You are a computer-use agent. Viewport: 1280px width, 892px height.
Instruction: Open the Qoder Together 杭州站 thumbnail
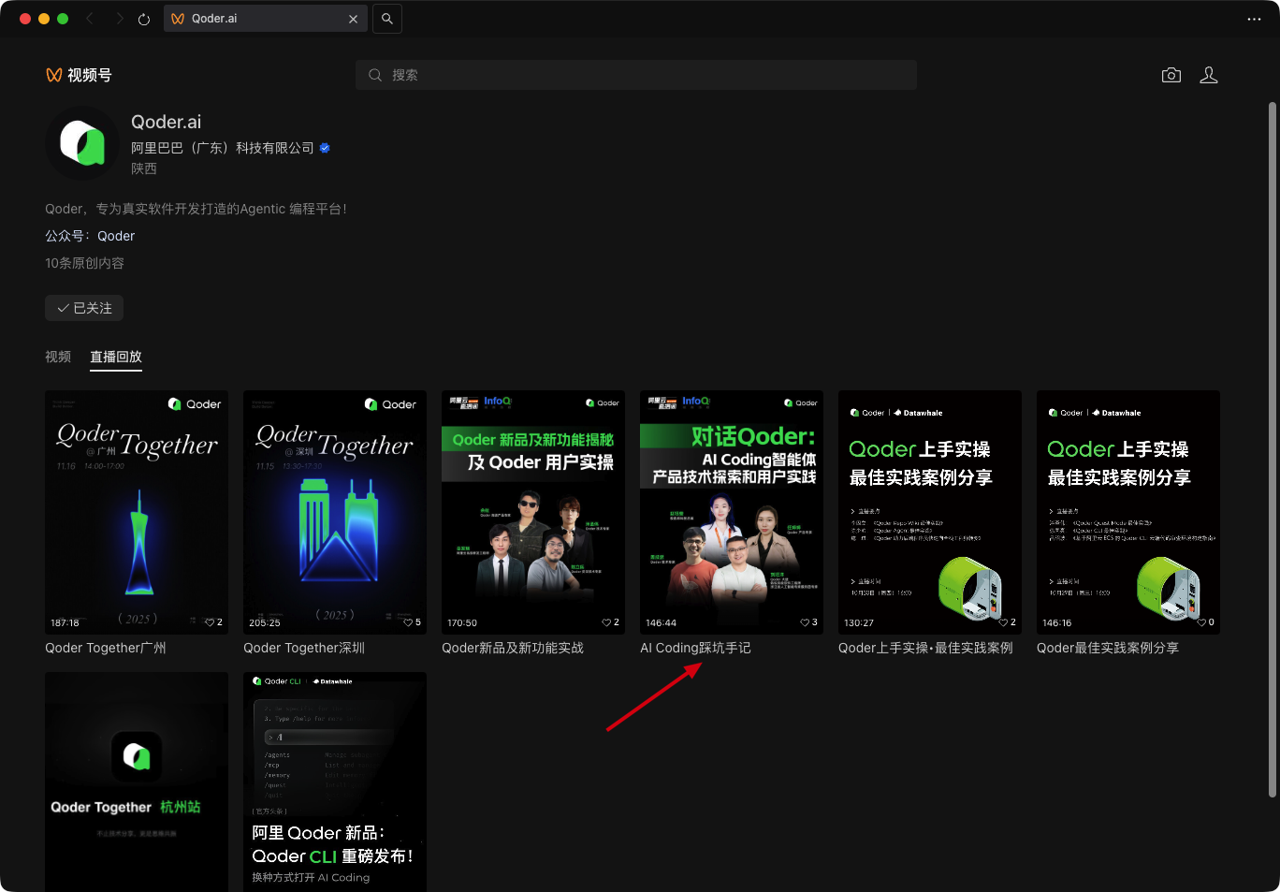[137, 782]
